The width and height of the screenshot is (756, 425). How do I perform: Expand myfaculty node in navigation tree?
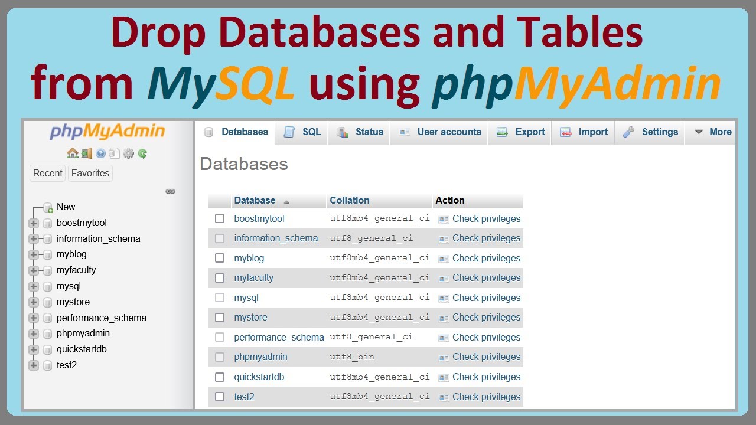point(34,270)
